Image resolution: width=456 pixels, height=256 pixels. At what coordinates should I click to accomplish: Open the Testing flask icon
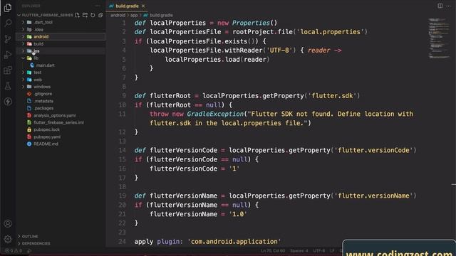tap(8, 86)
